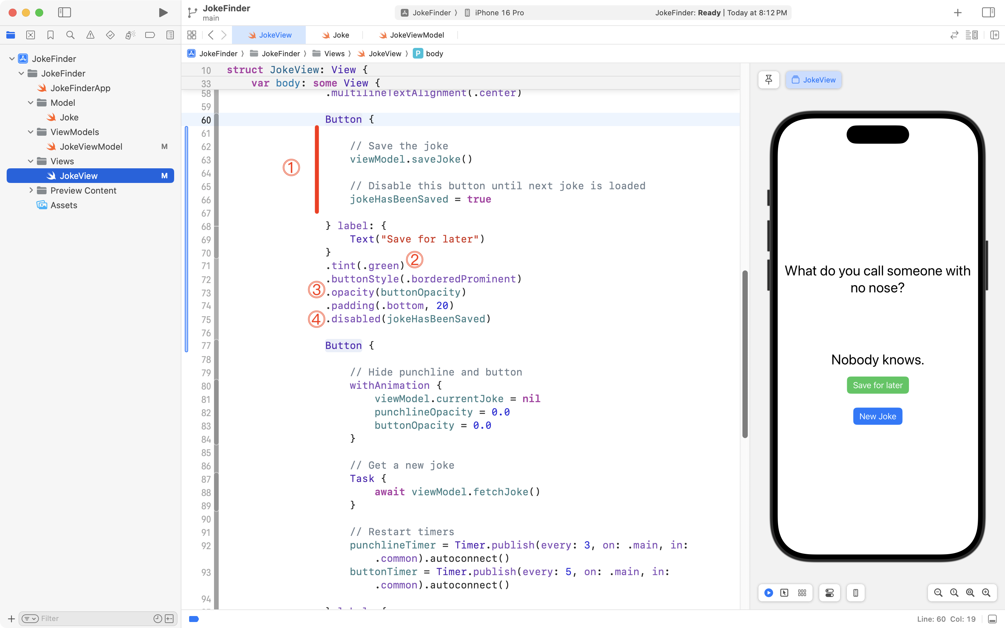Click the add editor on right icon
Screen dimensions: 1005x628
pos(994,35)
